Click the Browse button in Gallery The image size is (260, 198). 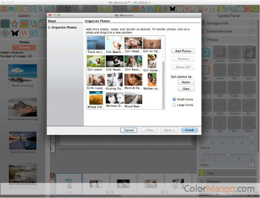24,47
